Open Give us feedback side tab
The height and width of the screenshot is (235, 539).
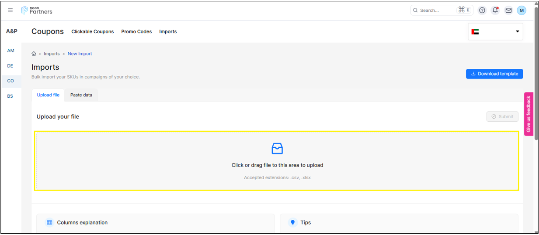click(529, 114)
